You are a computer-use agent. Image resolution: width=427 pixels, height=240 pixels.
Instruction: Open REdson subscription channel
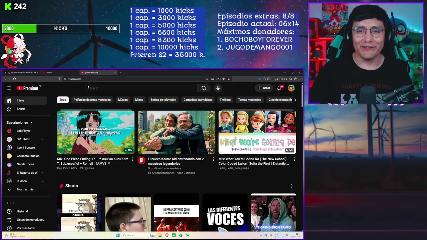[x=26, y=181]
